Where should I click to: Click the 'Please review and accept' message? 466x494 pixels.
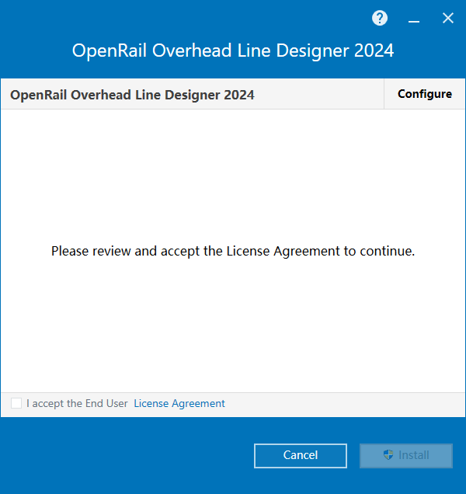pyautogui.click(x=233, y=251)
